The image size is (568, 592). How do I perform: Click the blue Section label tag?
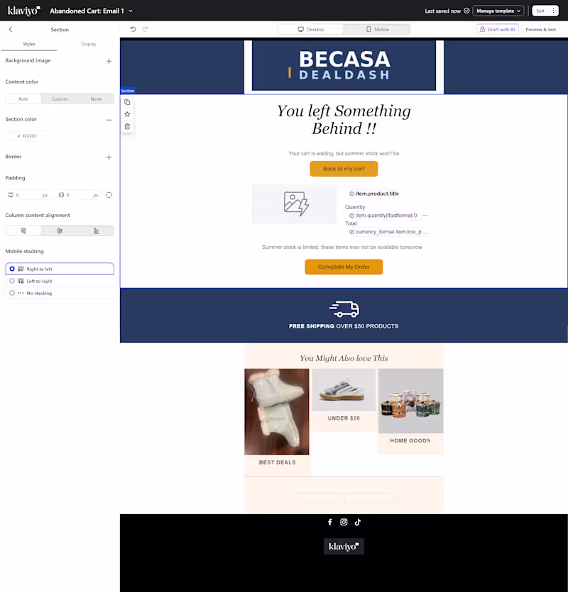127,91
